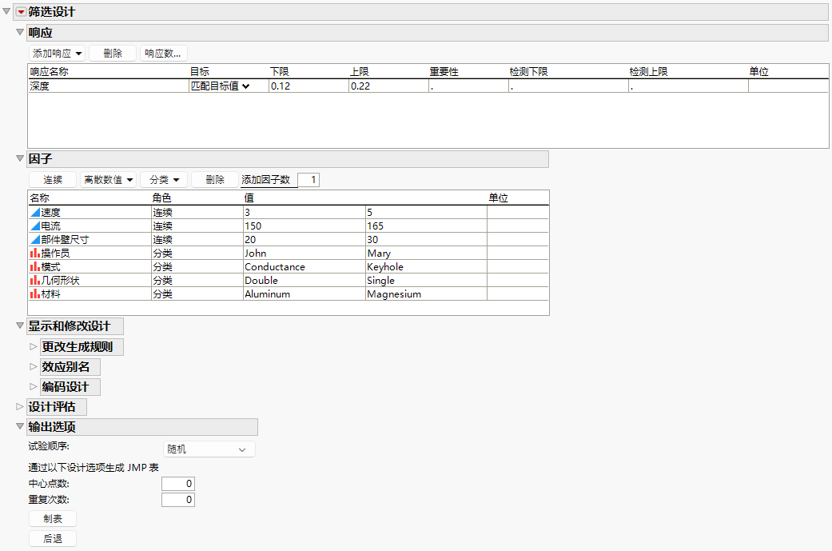The width and height of the screenshot is (832, 551).
Task: Click the 删除 button in 响应 section
Action: click(113, 53)
